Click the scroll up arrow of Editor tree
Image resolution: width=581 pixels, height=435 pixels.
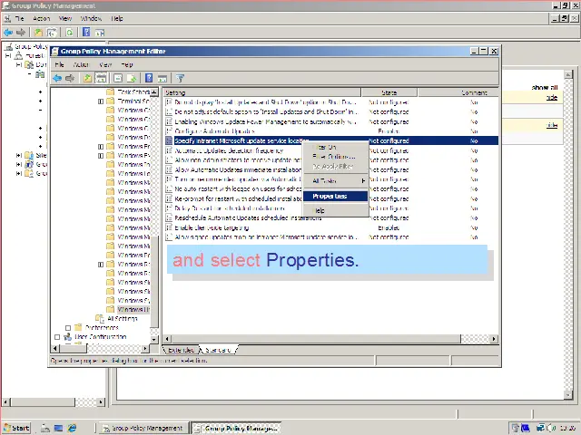pos(154,92)
